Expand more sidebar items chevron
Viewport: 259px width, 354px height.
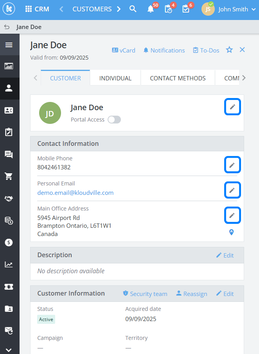pyautogui.click(x=9, y=350)
